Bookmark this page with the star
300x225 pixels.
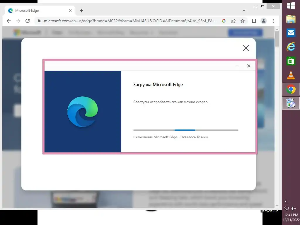243,21
